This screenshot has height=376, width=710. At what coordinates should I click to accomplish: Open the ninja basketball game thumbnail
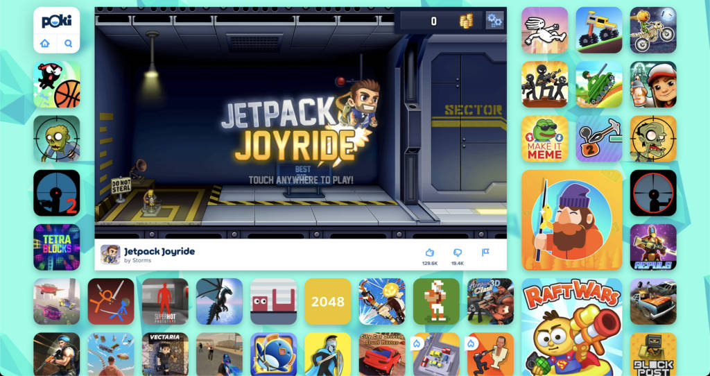(57, 84)
